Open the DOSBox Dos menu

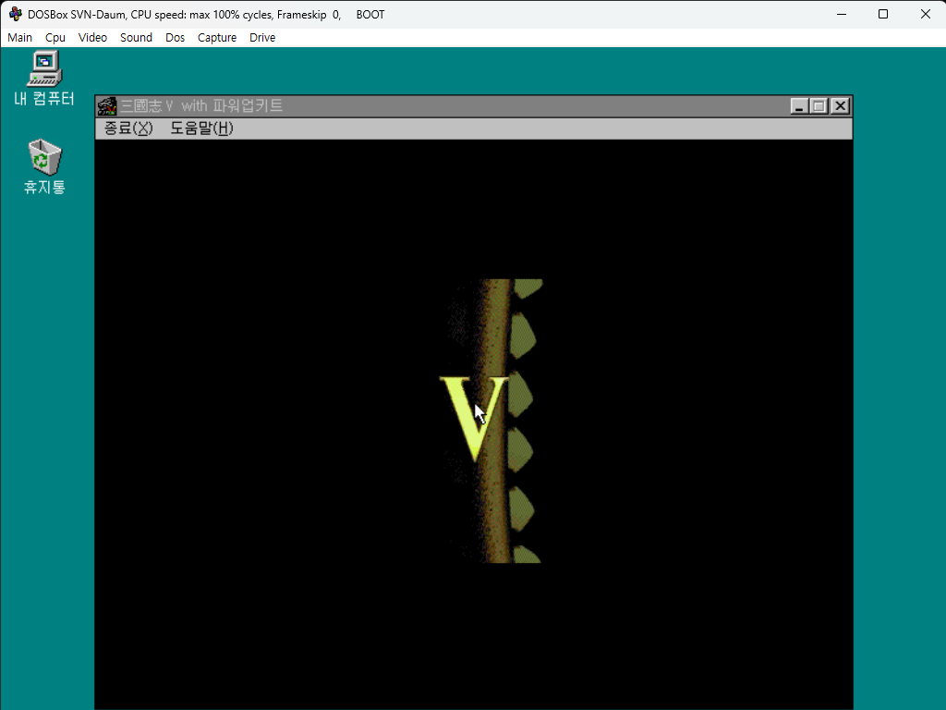click(175, 37)
